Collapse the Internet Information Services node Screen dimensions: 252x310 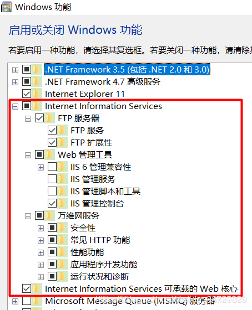click(15, 106)
